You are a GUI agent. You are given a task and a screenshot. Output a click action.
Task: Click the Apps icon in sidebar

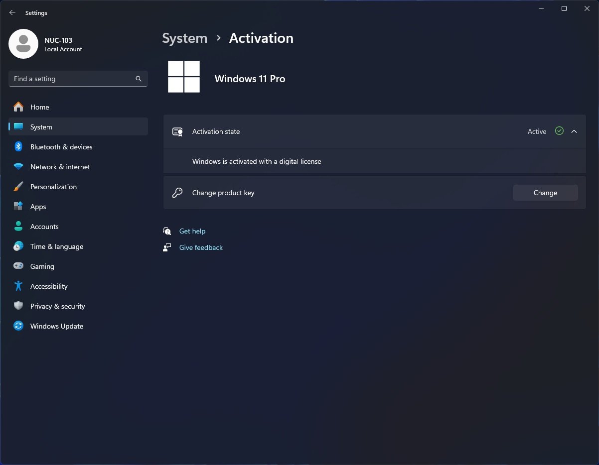click(x=18, y=207)
